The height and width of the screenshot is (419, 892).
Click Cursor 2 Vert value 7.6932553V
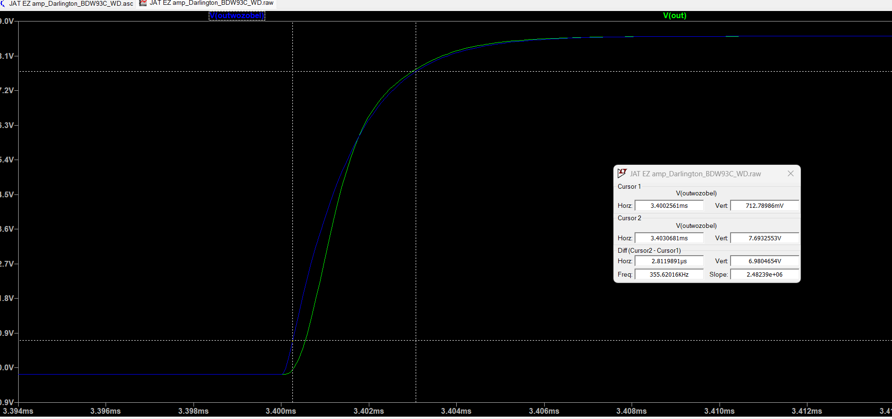click(x=764, y=238)
